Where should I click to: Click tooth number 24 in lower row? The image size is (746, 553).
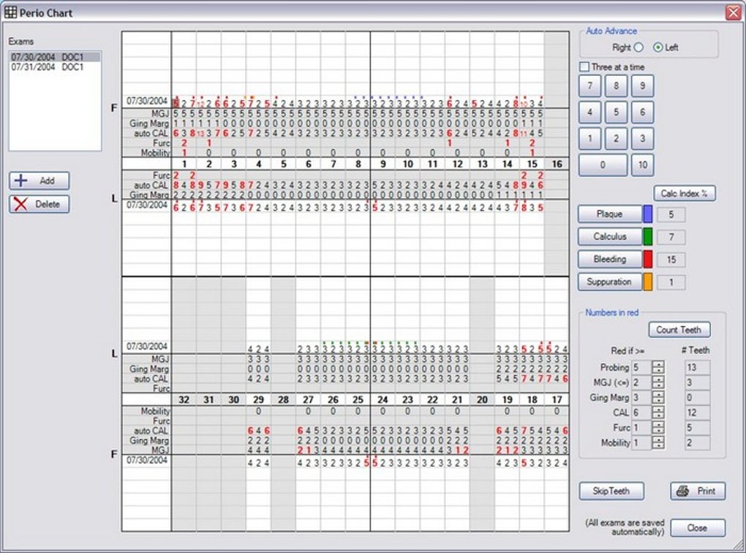(x=383, y=400)
